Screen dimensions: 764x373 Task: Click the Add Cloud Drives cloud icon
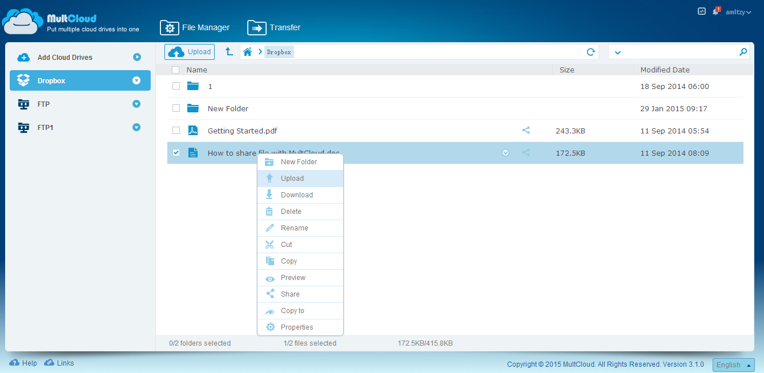(23, 57)
